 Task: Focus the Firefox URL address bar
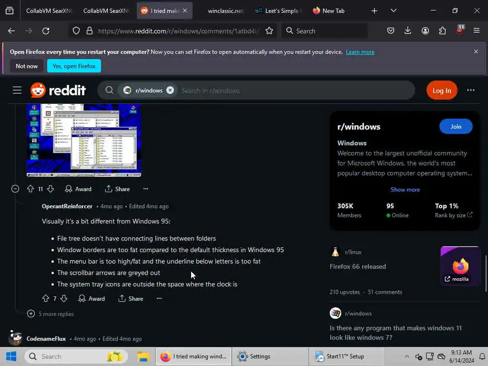[x=178, y=31]
